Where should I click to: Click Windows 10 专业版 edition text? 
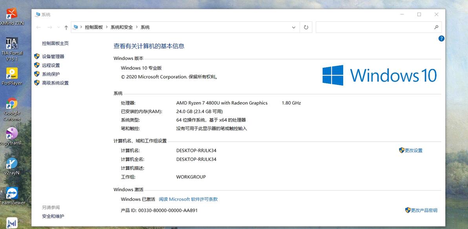click(x=141, y=68)
